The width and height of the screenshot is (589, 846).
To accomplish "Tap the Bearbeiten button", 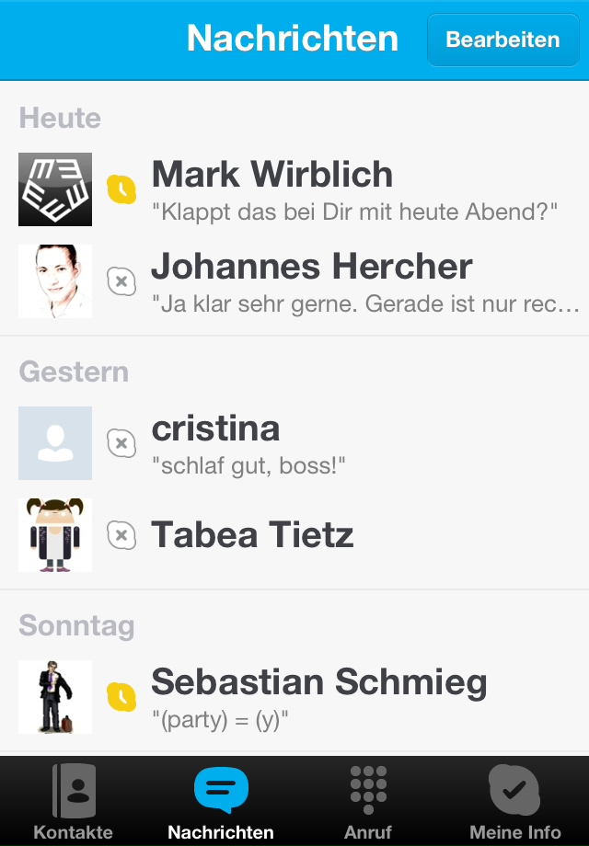I will click(502, 40).
